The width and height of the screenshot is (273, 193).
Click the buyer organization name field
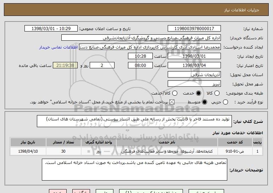pyautogui.click(x=141, y=38)
